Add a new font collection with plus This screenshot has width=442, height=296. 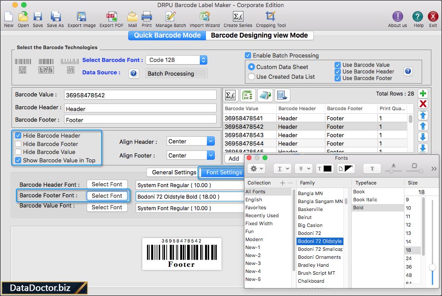[x=282, y=183]
